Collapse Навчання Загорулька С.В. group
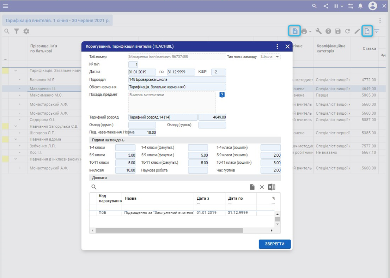390x278 pixels. point(16,126)
